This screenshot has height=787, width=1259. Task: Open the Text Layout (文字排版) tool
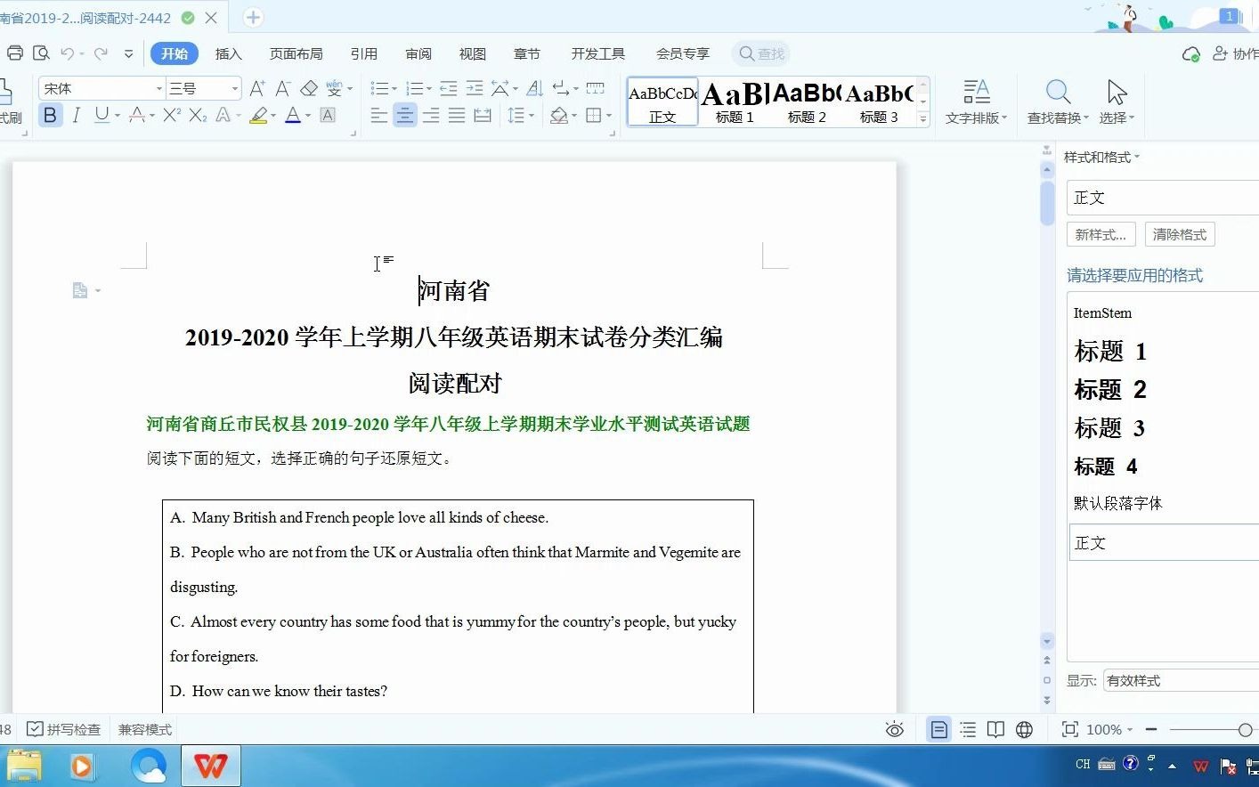pos(977,101)
